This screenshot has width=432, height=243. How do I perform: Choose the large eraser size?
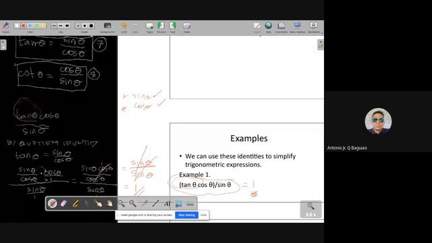(91, 26)
